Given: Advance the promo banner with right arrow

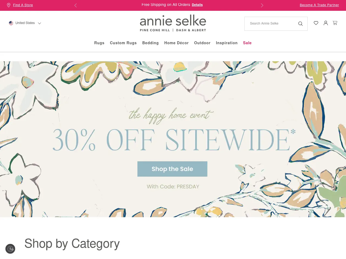Looking at the screenshot, I should tap(262, 5).
